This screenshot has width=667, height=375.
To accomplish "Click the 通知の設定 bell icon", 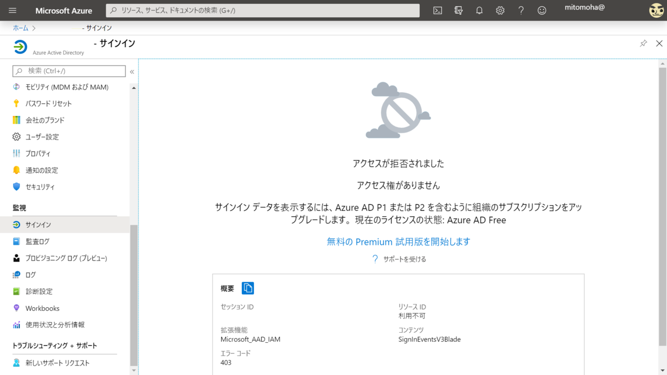I will click(x=17, y=170).
